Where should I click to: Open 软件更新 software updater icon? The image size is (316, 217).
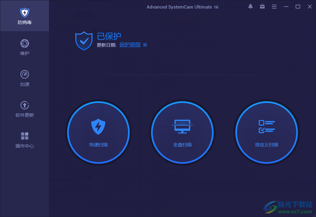pos(24,105)
